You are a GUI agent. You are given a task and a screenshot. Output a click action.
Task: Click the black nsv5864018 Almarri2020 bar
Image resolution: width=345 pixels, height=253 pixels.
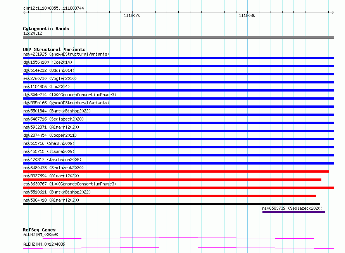[171, 204]
